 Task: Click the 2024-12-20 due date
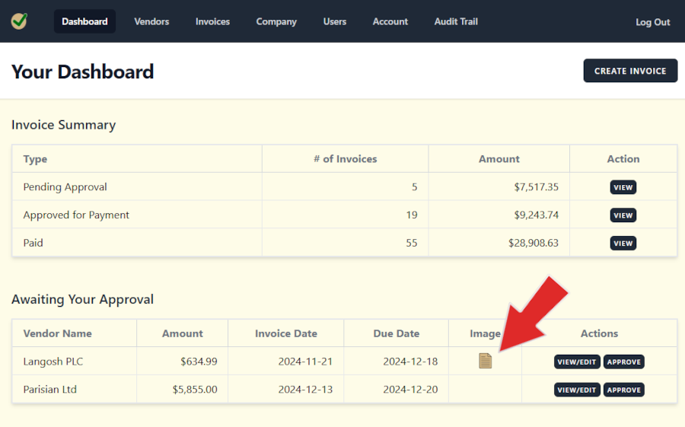coord(410,390)
